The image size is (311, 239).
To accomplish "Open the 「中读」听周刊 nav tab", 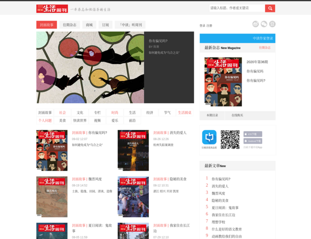I will tap(130, 25).
